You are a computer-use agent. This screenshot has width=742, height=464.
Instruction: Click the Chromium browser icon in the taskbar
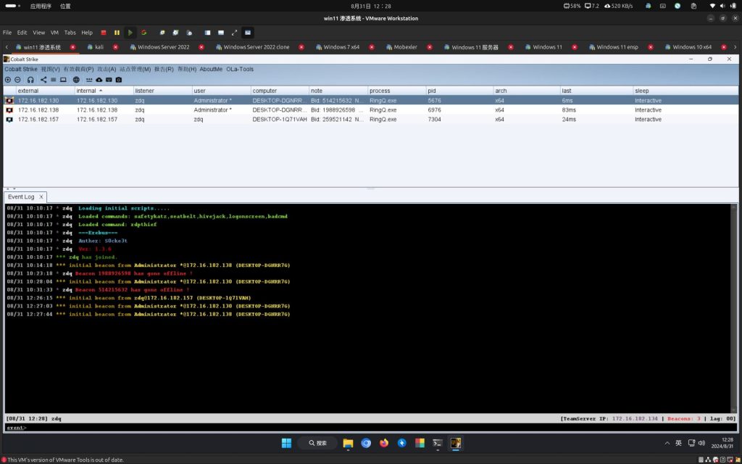point(366,443)
